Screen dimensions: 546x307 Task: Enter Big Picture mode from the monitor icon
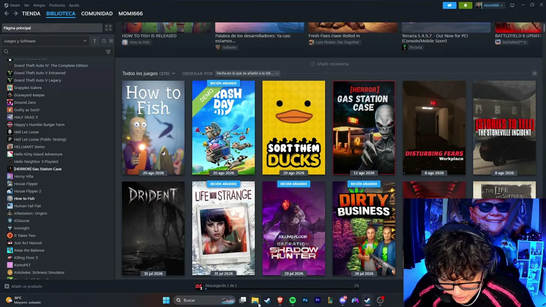(512, 5)
